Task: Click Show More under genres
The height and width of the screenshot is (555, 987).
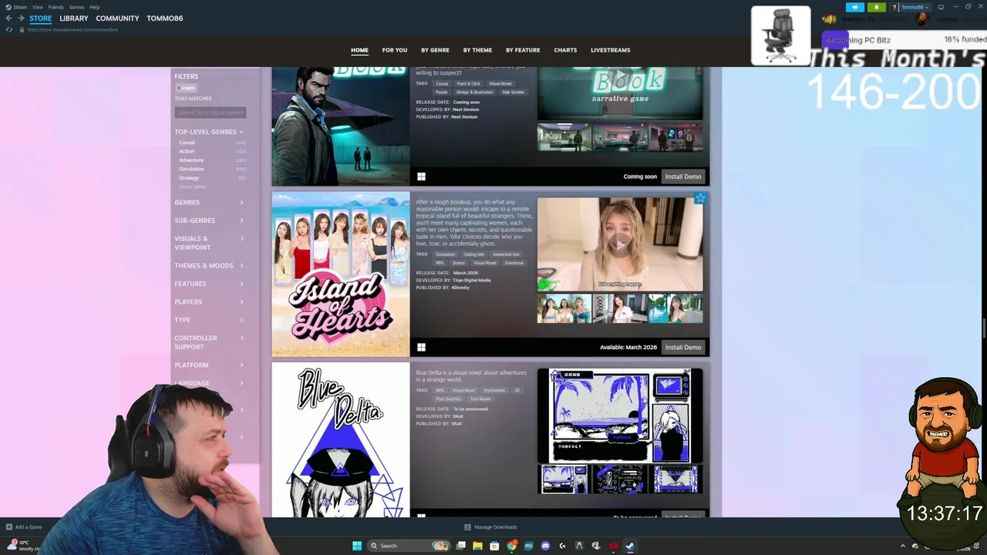Action: coord(192,187)
